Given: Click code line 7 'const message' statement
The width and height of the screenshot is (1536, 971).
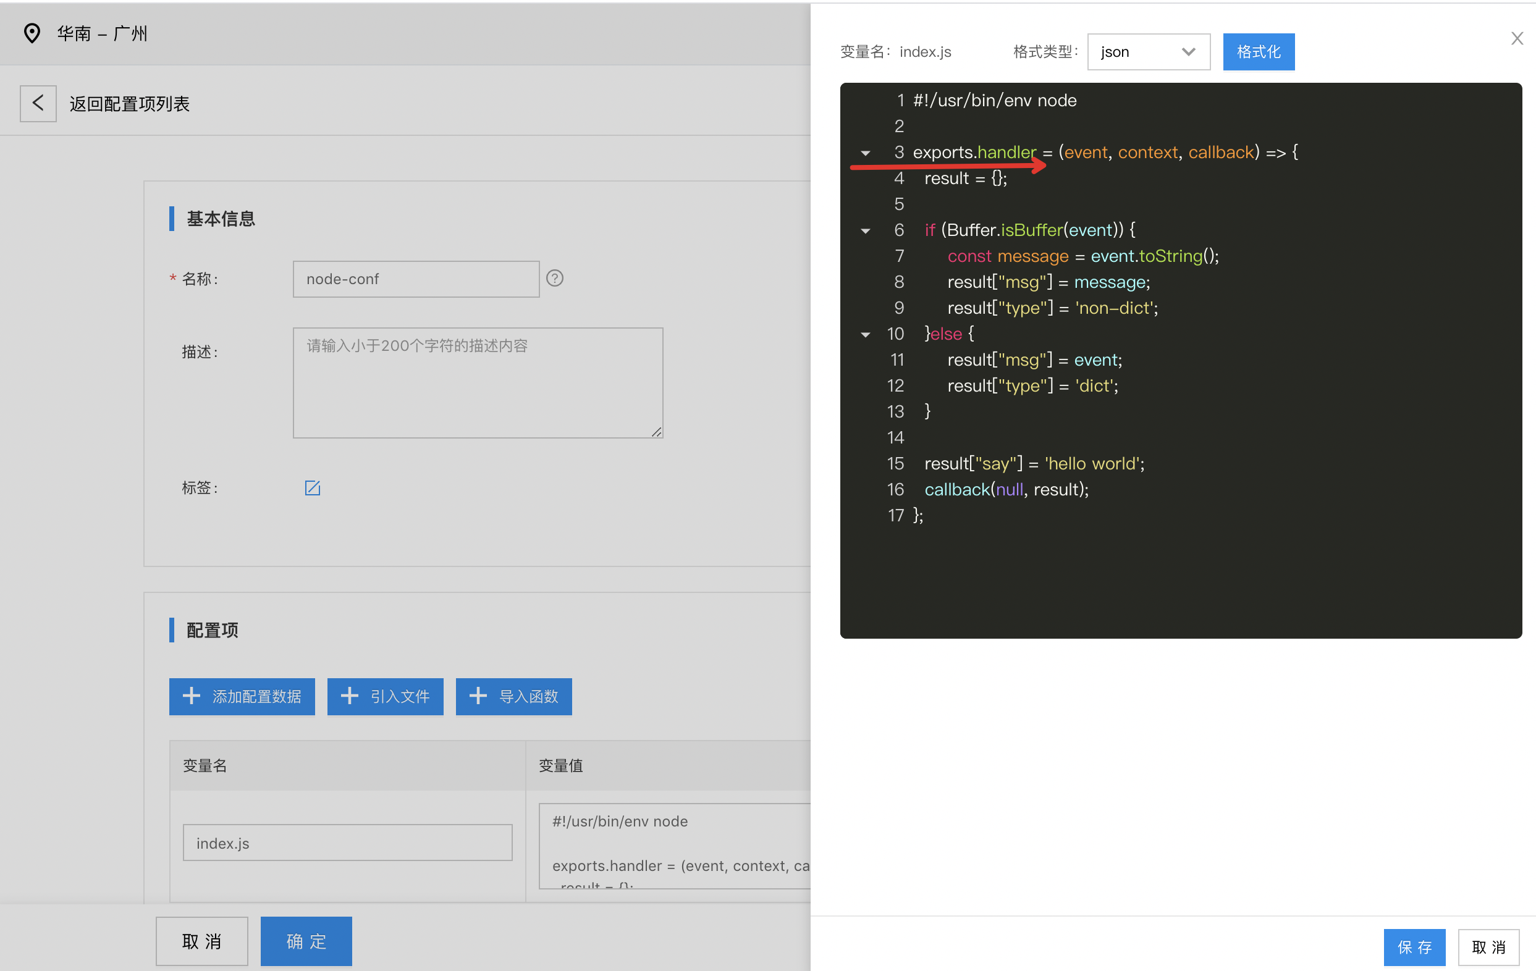Looking at the screenshot, I should pyautogui.click(x=1083, y=256).
